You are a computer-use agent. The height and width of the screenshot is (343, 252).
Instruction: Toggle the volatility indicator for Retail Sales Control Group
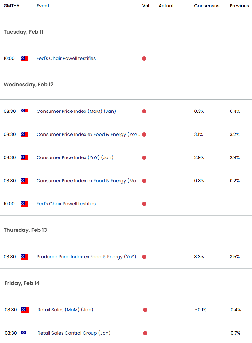(145, 333)
